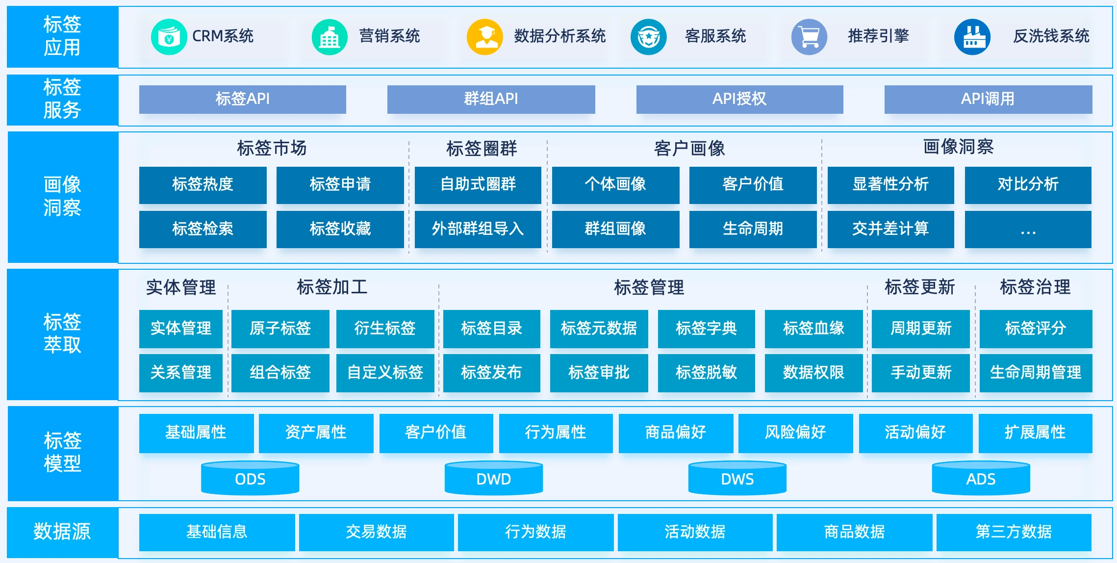
Task: Select the 标签模型 layer label
Action: (x=63, y=453)
